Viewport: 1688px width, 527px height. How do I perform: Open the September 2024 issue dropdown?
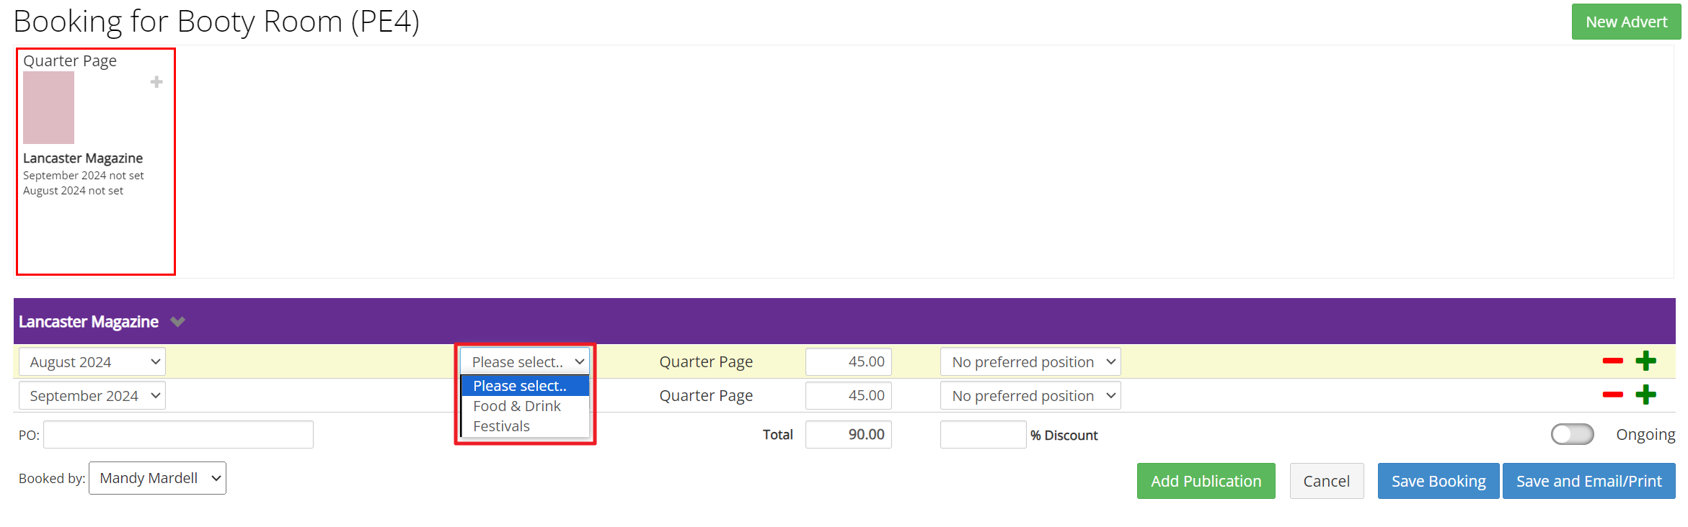(x=92, y=395)
